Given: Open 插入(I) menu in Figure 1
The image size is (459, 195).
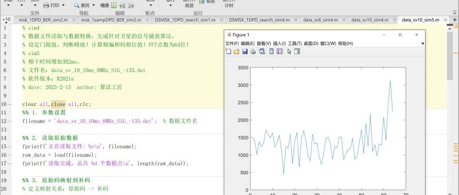Looking at the screenshot, I should 279,44.
